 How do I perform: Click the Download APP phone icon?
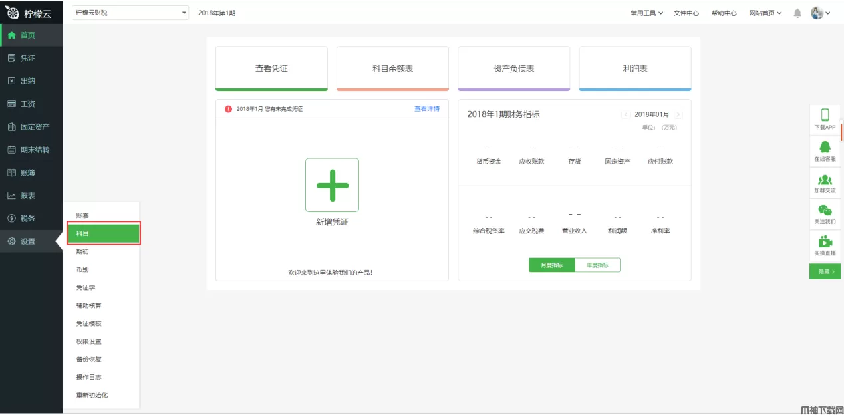[x=825, y=116]
